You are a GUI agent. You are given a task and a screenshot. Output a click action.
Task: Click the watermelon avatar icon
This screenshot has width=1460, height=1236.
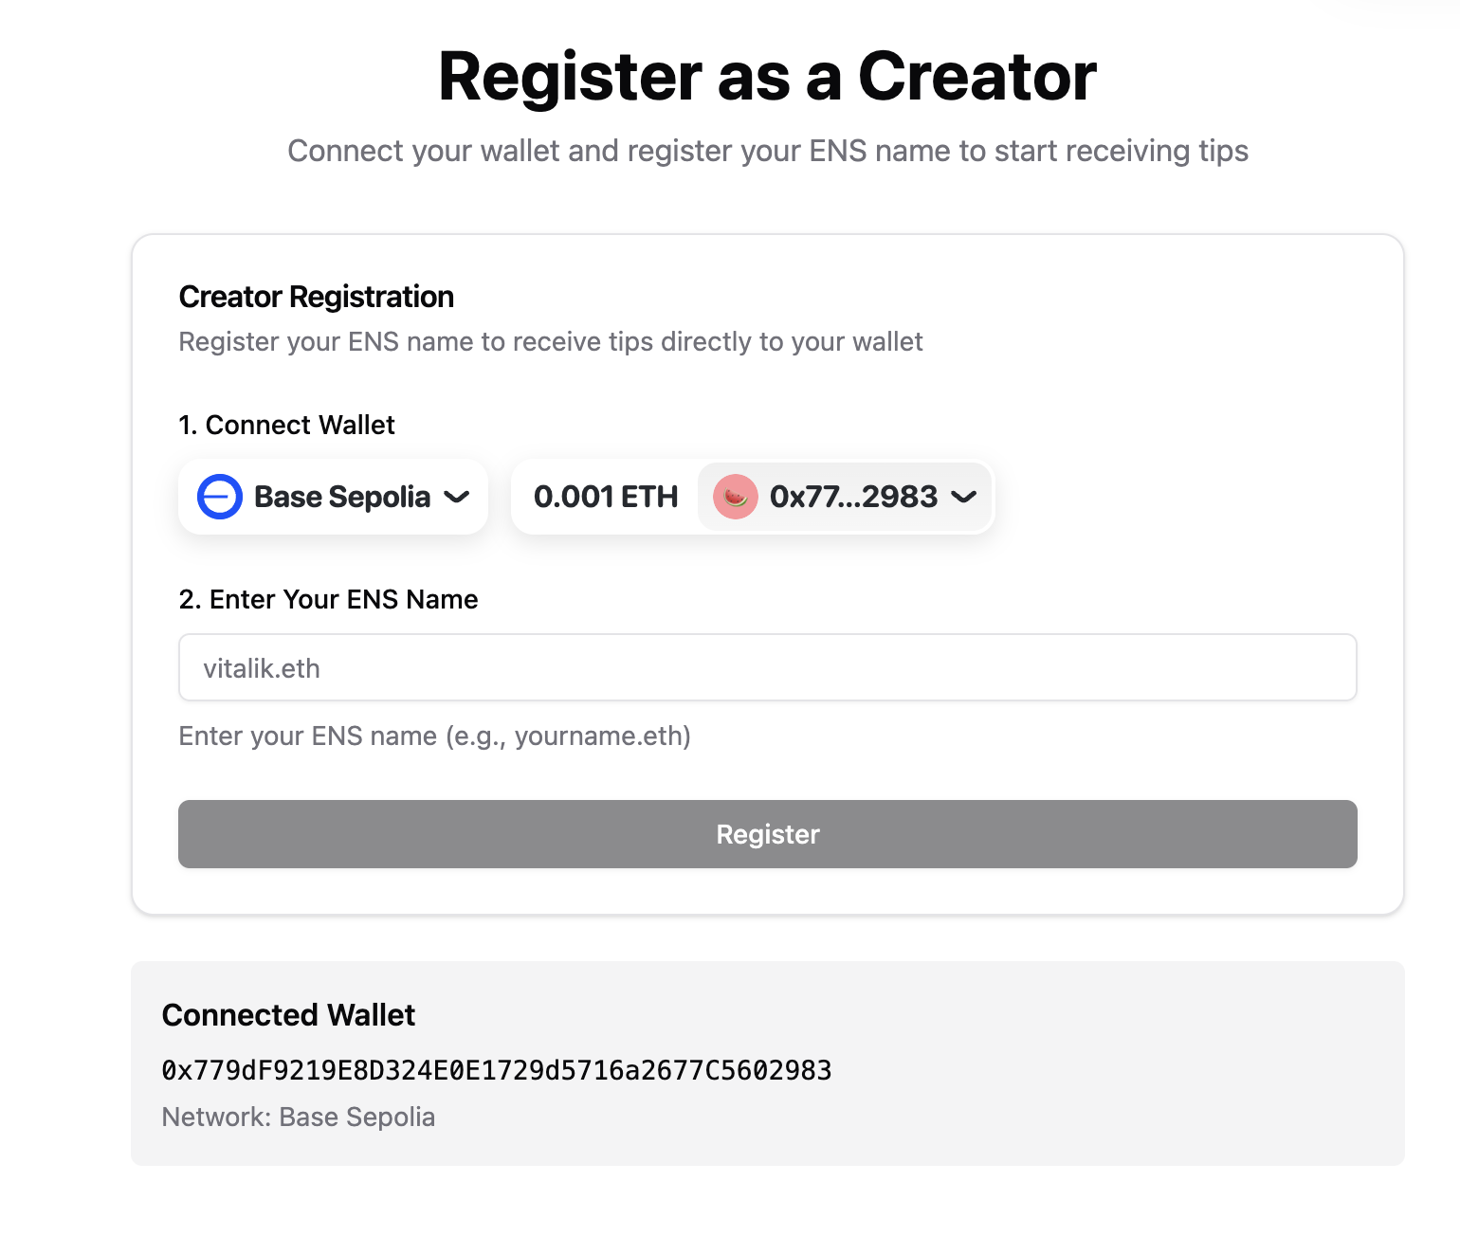point(735,497)
